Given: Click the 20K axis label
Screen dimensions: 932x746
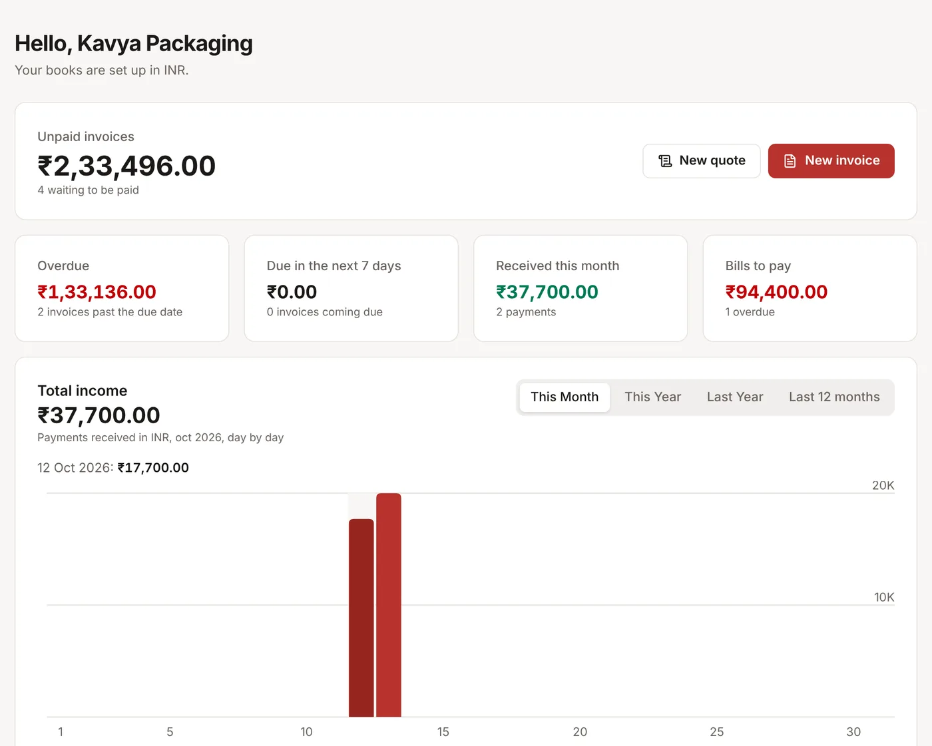Looking at the screenshot, I should (x=883, y=486).
